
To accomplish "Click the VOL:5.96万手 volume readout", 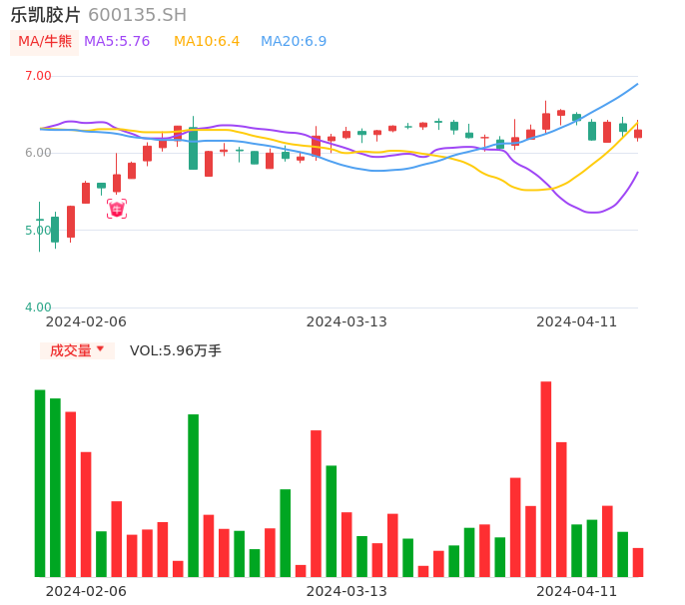I will (x=176, y=350).
